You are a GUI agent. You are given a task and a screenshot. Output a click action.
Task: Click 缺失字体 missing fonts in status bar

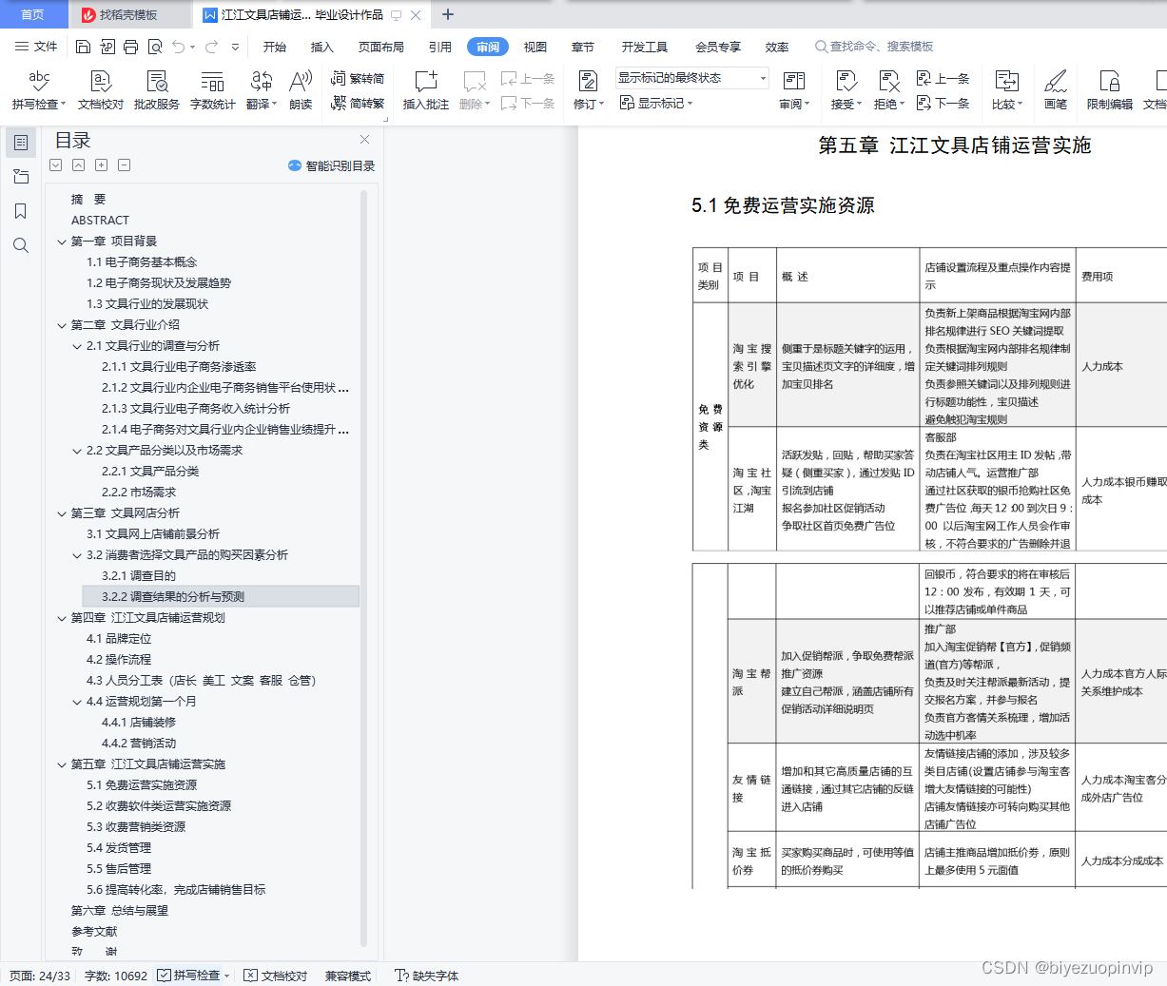[427, 976]
